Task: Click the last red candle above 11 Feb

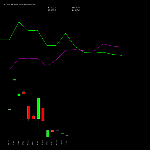Action: (x=67, y=135)
